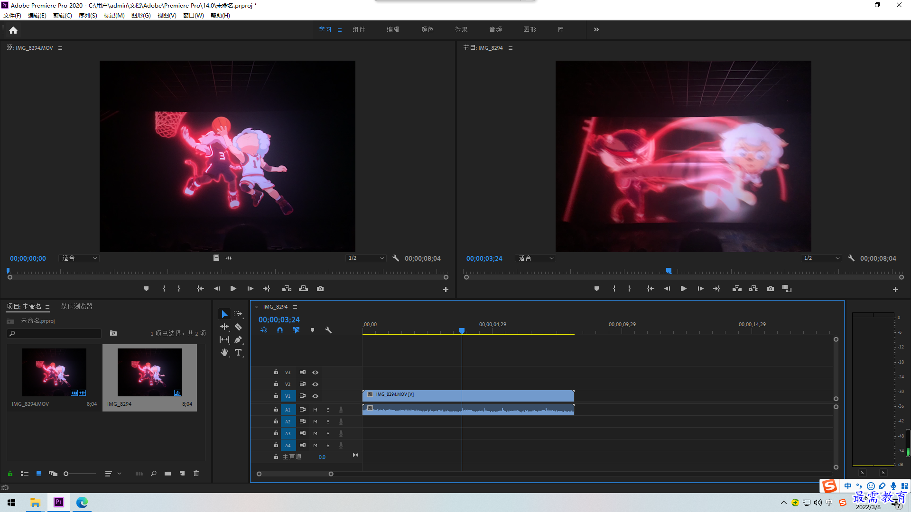The image size is (911, 512).
Task: Open the IMG_8294 sequence panel menu
Action: (295, 307)
